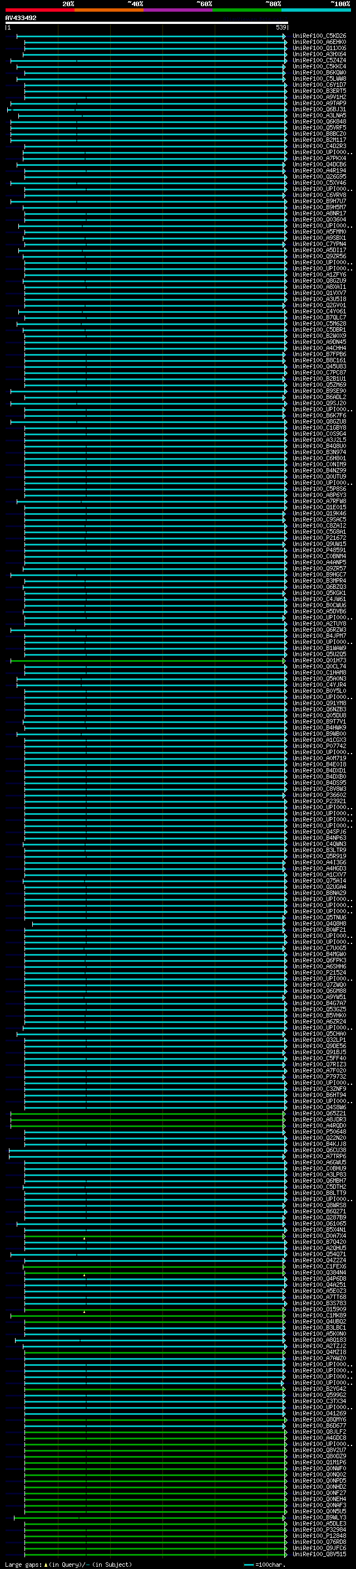
Task: Click the red 20% identity legend bar
Action: (x=40, y=10)
